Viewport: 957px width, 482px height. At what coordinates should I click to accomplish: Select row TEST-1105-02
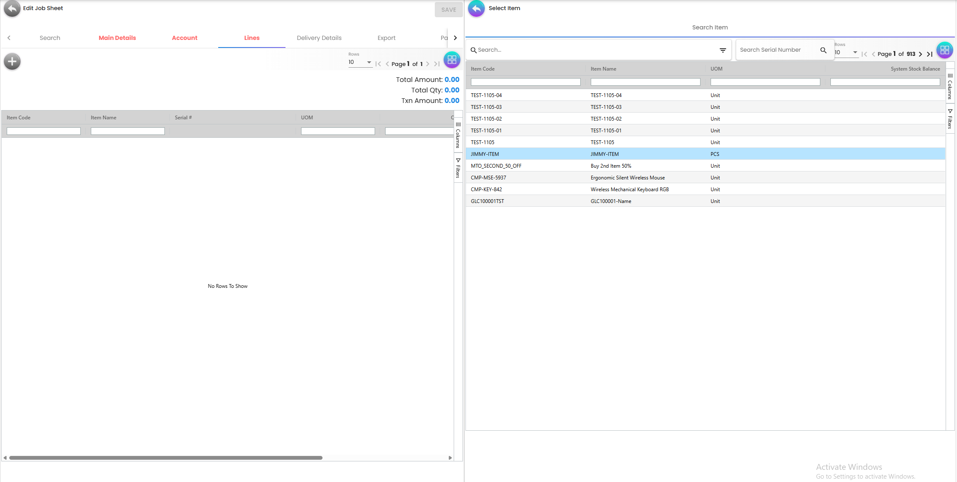coord(706,119)
